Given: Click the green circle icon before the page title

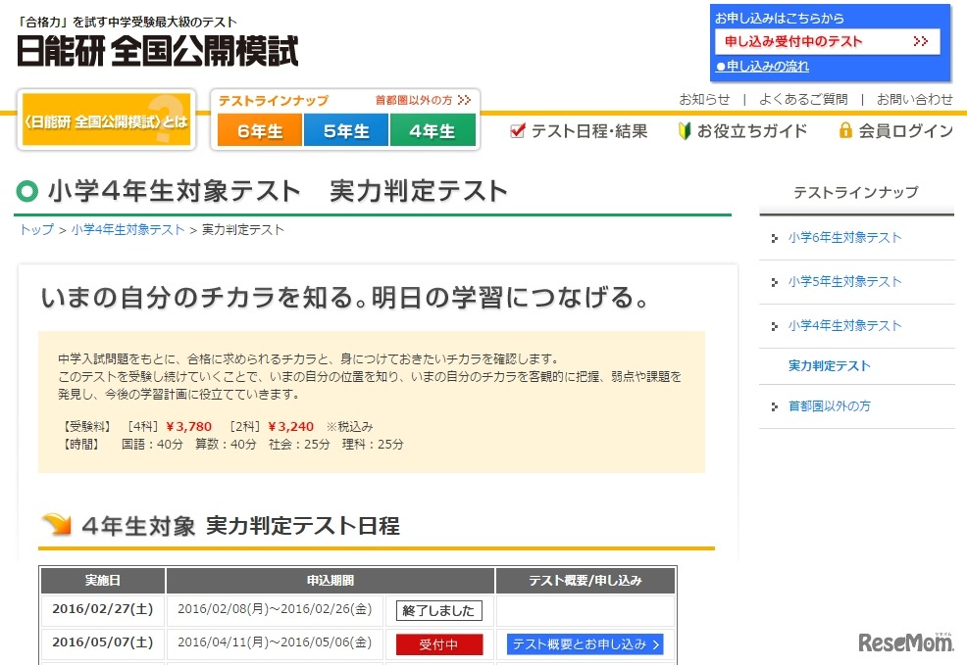Looking at the screenshot, I should click(x=25, y=192).
